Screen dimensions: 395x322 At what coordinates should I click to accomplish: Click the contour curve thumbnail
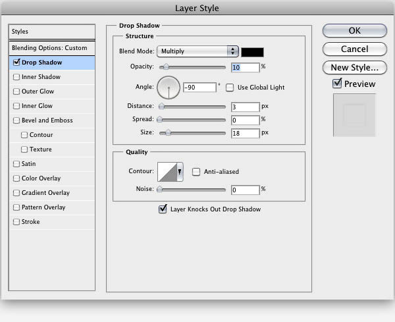coord(167,172)
